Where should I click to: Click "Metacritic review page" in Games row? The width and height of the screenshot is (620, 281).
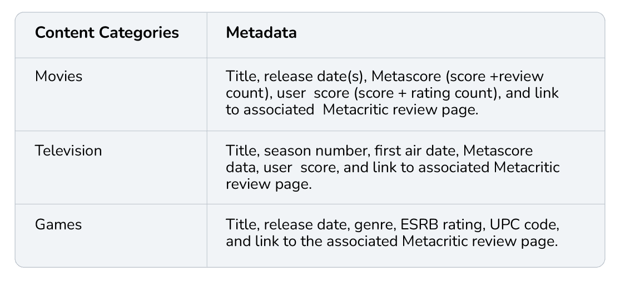coord(480,241)
